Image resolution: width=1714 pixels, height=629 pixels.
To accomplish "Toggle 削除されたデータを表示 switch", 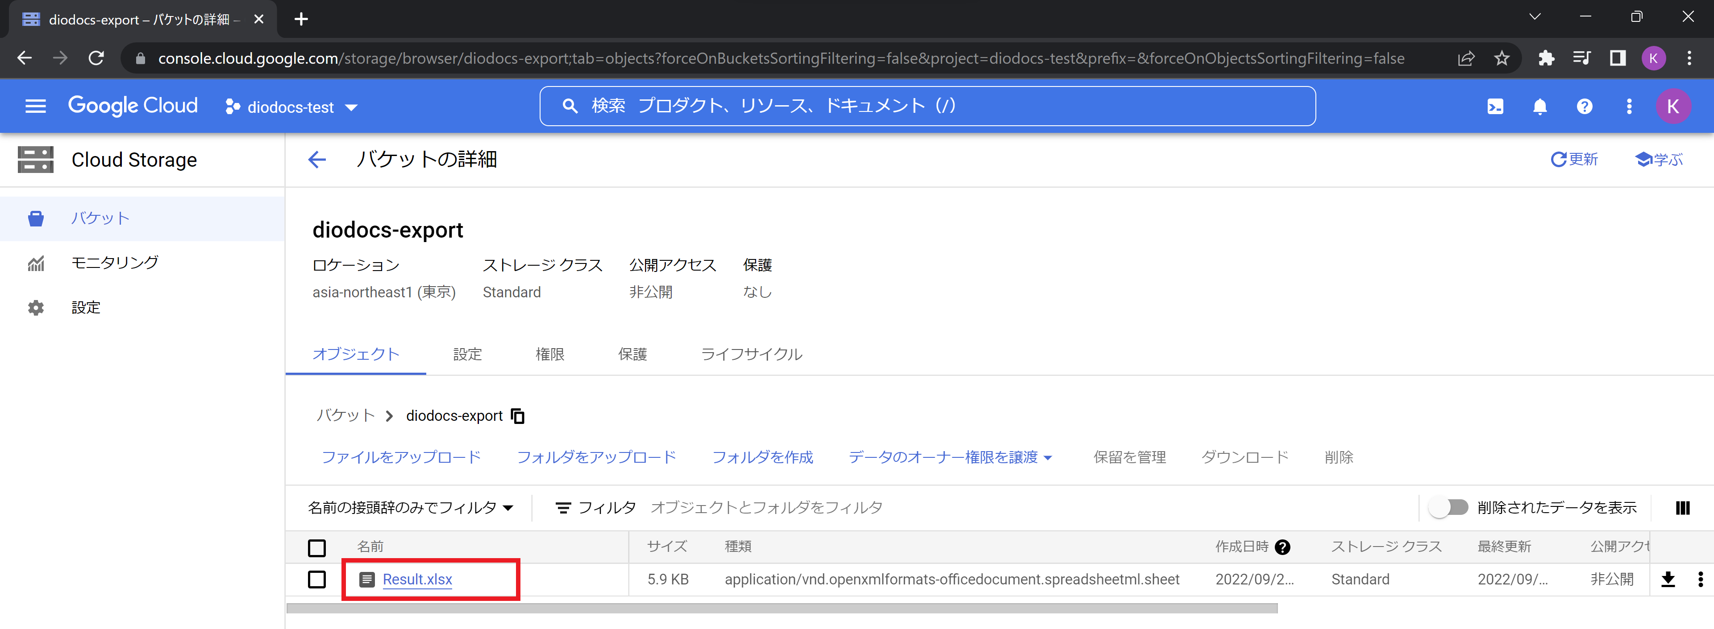I will tap(1448, 507).
